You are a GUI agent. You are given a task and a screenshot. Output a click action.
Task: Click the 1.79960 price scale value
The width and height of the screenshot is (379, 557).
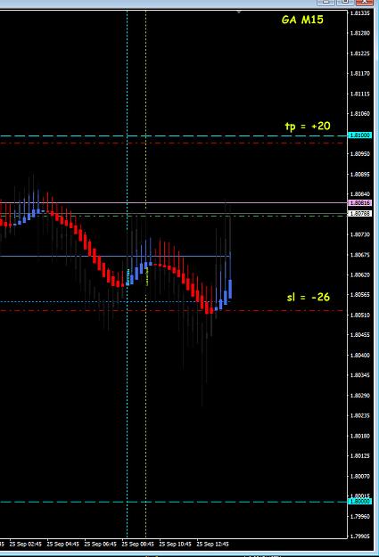360,517
